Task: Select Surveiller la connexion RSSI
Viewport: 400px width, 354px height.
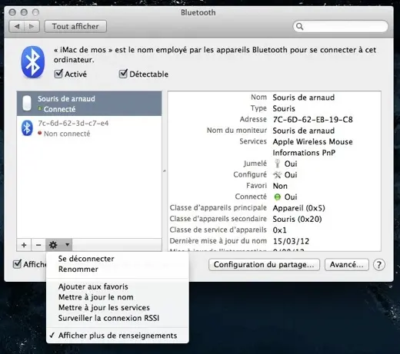Action: click(x=108, y=318)
